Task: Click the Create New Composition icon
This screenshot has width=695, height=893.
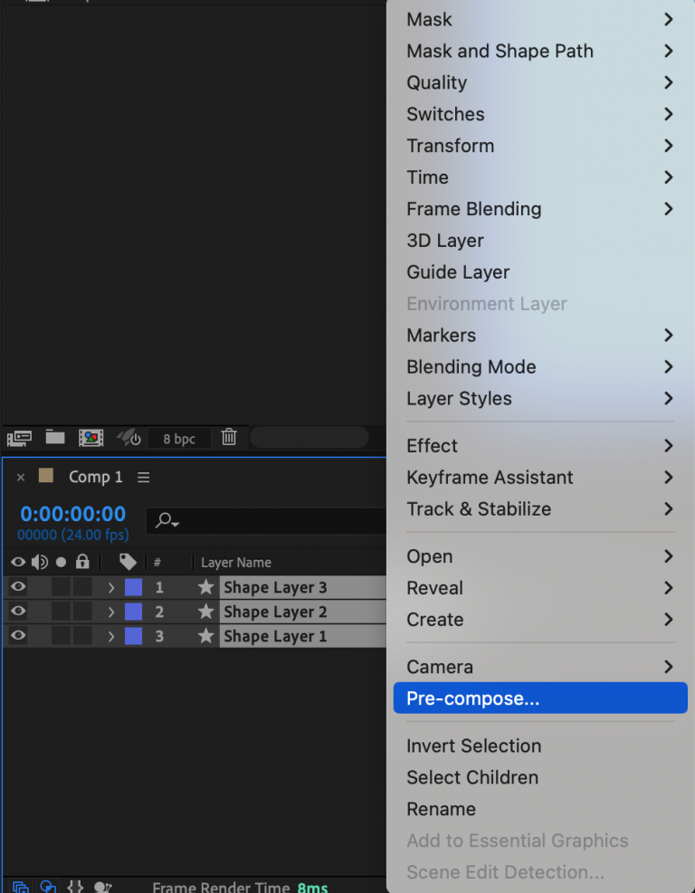Action: pyautogui.click(x=90, y=438)
